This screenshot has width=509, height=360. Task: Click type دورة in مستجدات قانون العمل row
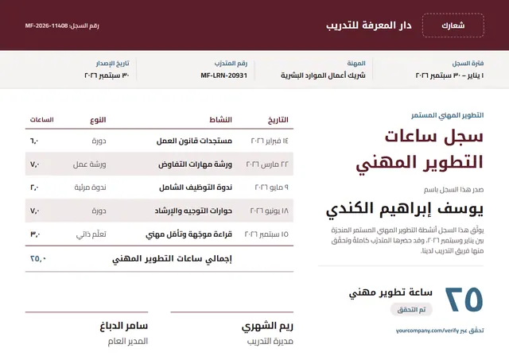(x=99, y=141)
